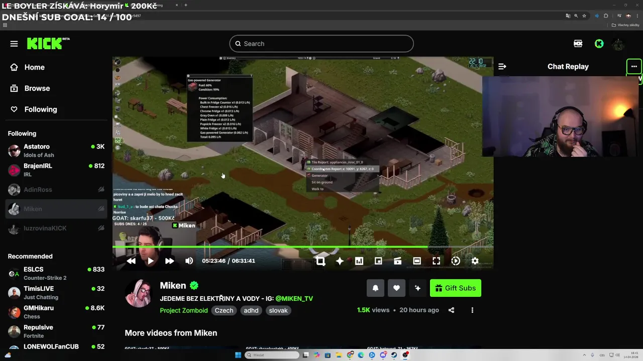Click the playback speed circular icon

pyautogui.click(x=456, y=261)
